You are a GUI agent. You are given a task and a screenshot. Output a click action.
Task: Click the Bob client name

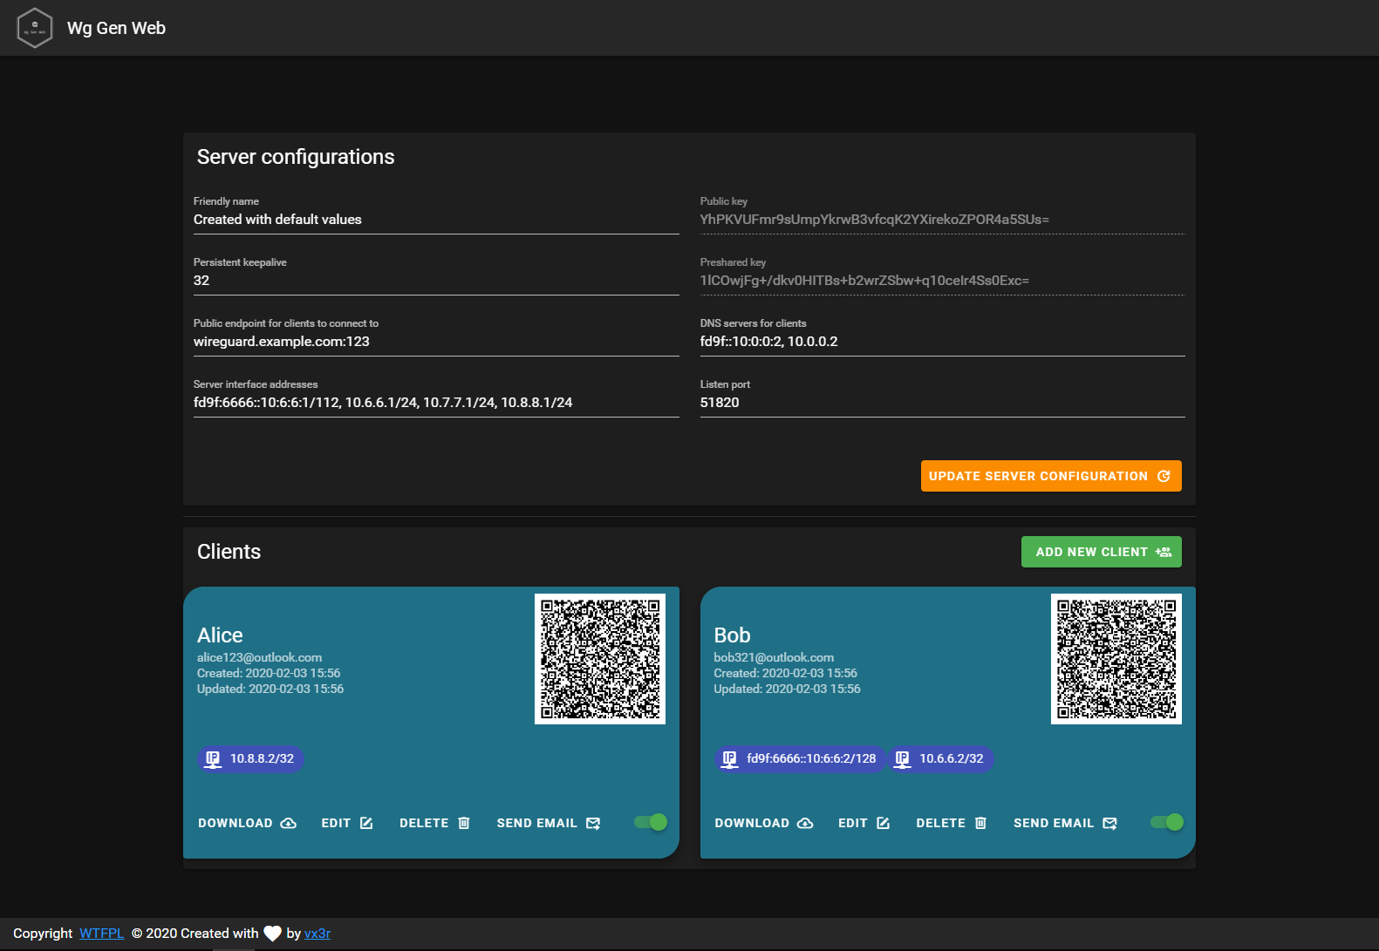pyautogui.click(x=732, y=635)
